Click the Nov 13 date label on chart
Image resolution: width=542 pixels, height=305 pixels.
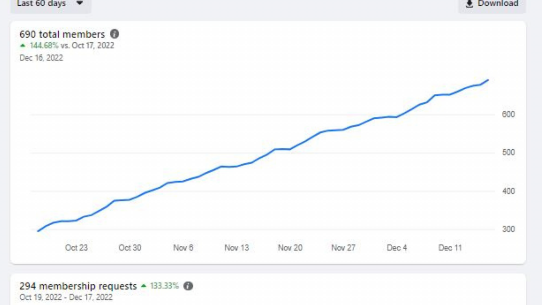[x=237, y=248]
